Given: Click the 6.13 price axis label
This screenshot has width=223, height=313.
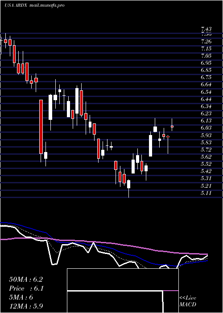Looking at the screenshot, I should [206, 121].
